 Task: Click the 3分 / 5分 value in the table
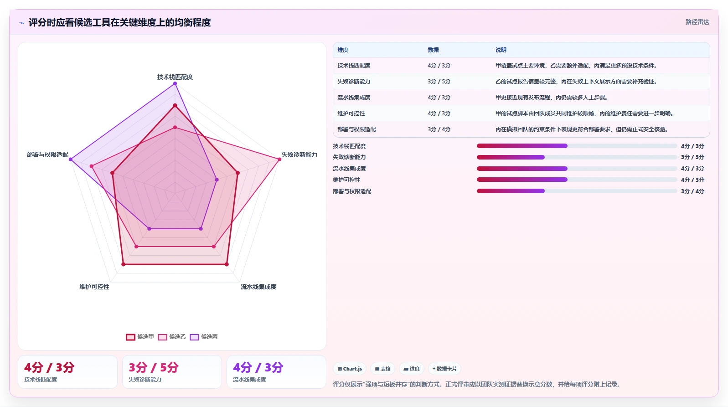click(x=439, y=82)
